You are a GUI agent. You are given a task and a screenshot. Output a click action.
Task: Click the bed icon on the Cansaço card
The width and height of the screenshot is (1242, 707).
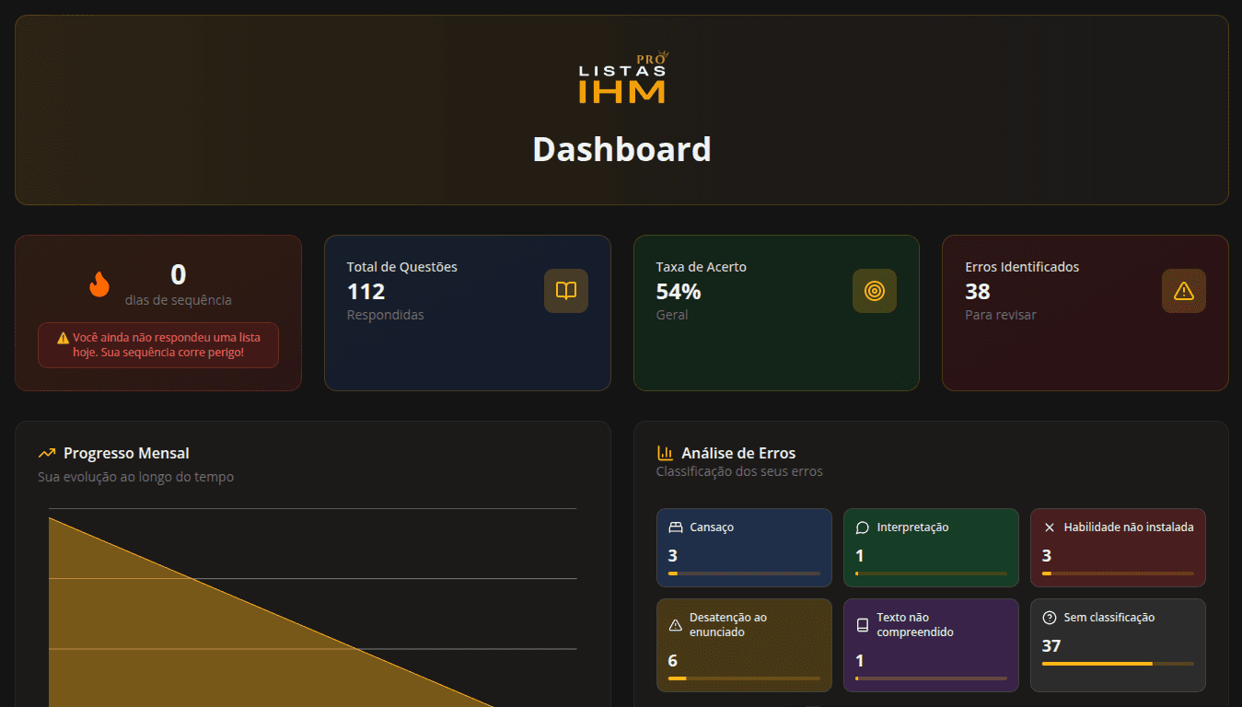[676, 527]
